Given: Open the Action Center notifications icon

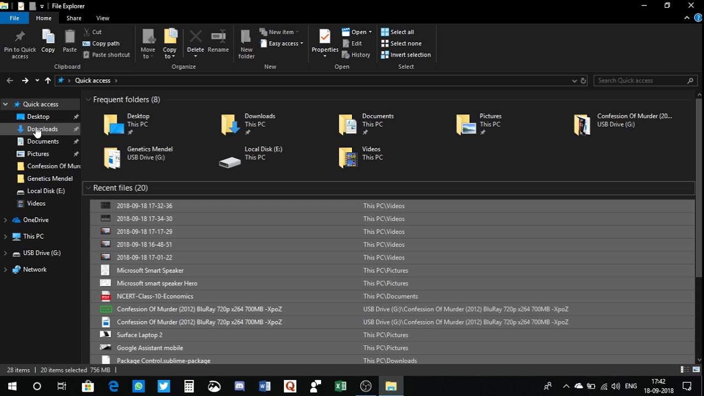Looking at the screenshot, I should pos(687,386).
